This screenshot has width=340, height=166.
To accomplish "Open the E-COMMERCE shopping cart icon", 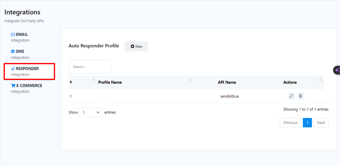I will pyautogui.click(x=13, y=86).
